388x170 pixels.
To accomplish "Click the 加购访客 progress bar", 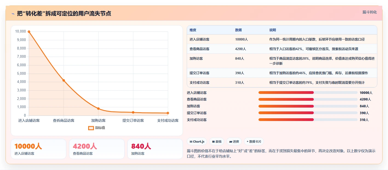I will click(308, 106).
